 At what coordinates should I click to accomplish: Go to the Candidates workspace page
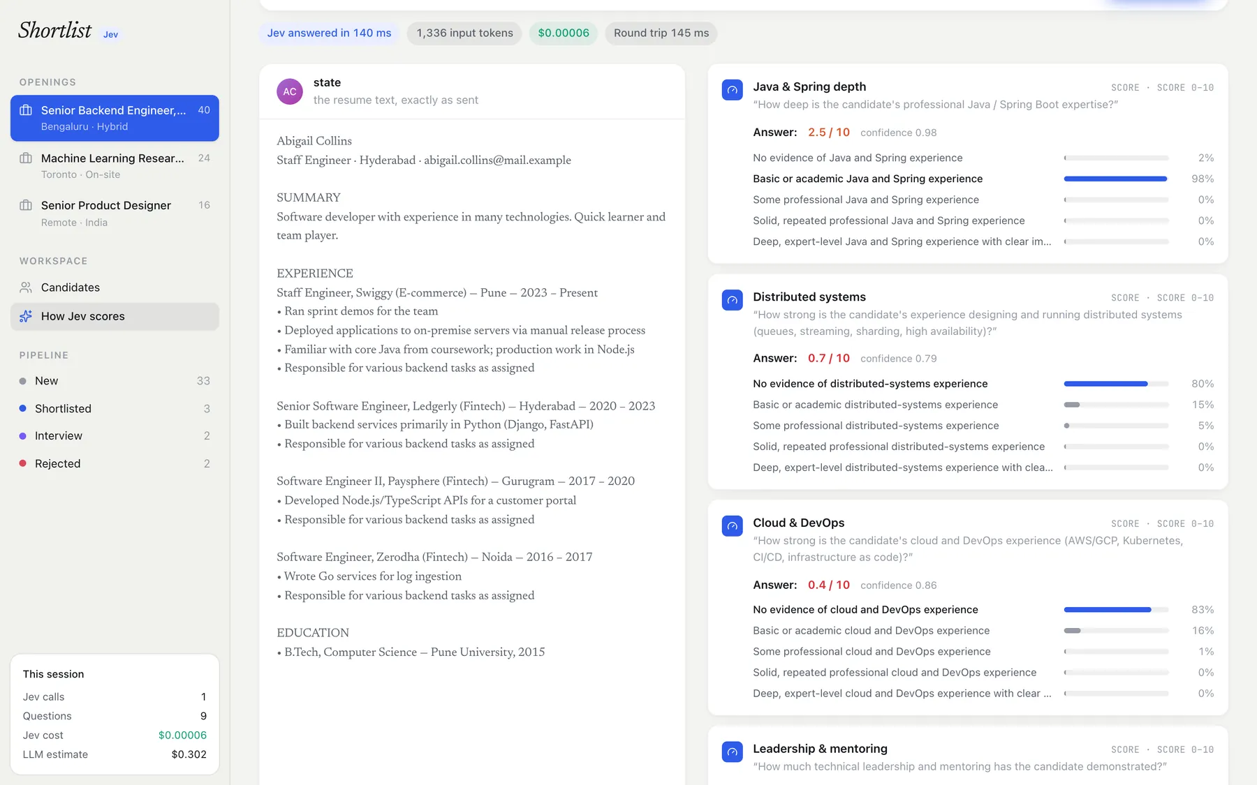tap(115, 287)
